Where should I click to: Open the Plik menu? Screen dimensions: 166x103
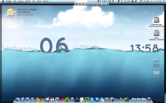(15, 1)
